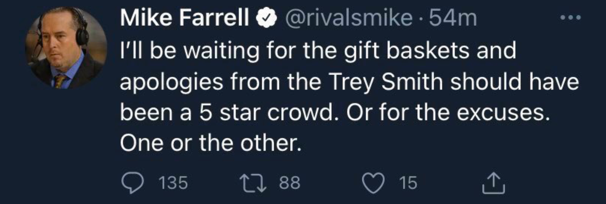
Task: Like the tweet with the heart icon
Action: pos(373,183)
